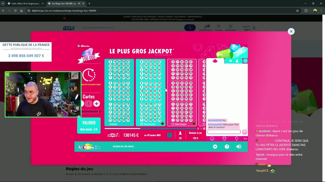Click the jackpot amount 130145 €
The width and height of the screenshot is (325, 182).
coord(131,135)
